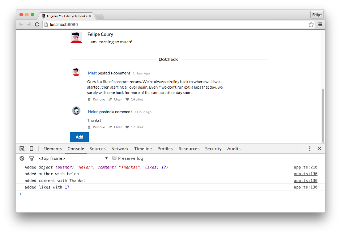Activate the DevTools inspect element tool

pyautogui.click(x=22, y=149)
